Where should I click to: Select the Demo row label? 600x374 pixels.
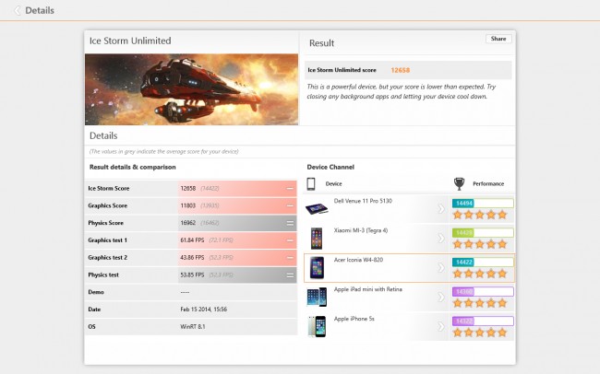point(96,292)
